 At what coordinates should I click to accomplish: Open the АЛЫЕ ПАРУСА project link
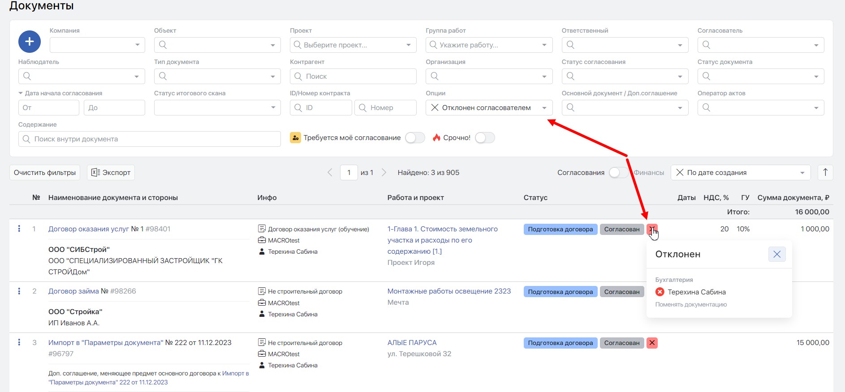(x=412, y=342)
